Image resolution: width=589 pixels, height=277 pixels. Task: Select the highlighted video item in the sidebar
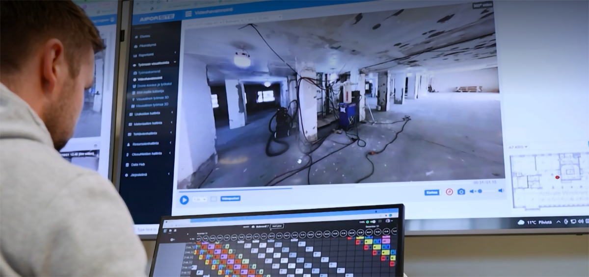(x=150, y=78)
